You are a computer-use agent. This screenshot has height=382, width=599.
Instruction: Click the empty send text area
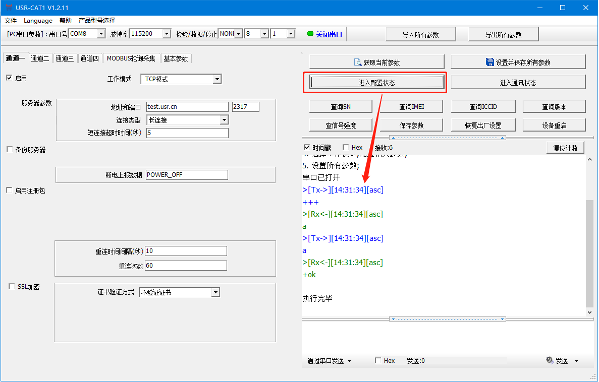coord(447,339)
